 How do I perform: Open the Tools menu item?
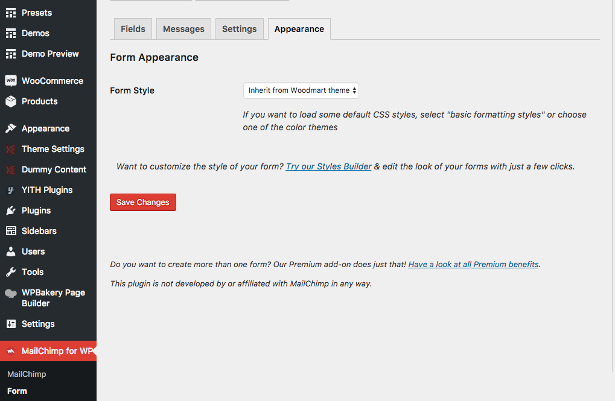pos(48,272)
